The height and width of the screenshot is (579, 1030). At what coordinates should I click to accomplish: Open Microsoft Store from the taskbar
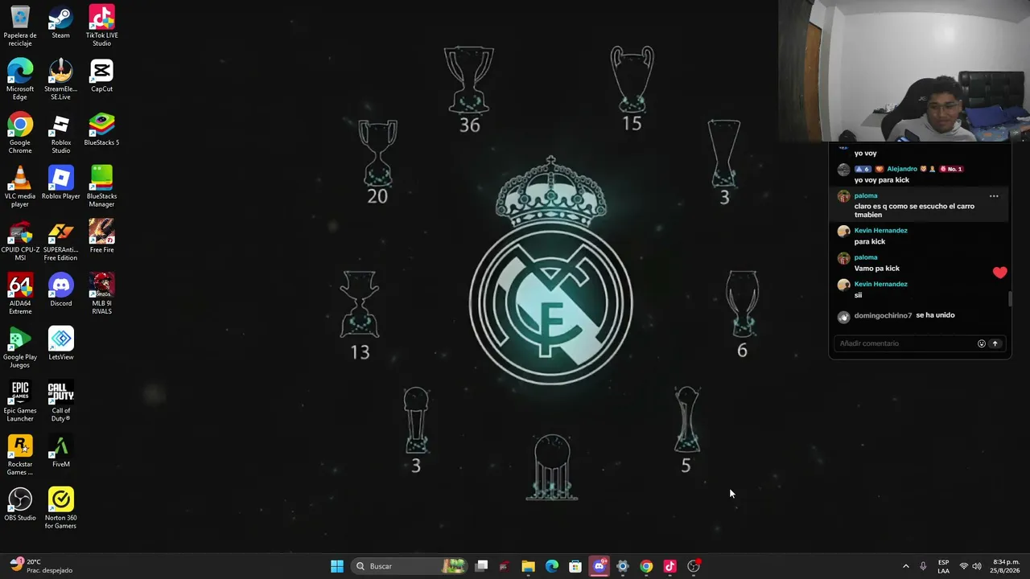click(575, 566)
